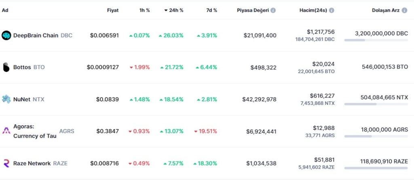
Task: Click the Agoras circulating supply bar
Action: tap(376, 136)
